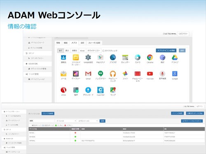Select the Play Movies & TV icon
Image resolution: width=206 pixels, height=154 pixels.
click(138, 74)
